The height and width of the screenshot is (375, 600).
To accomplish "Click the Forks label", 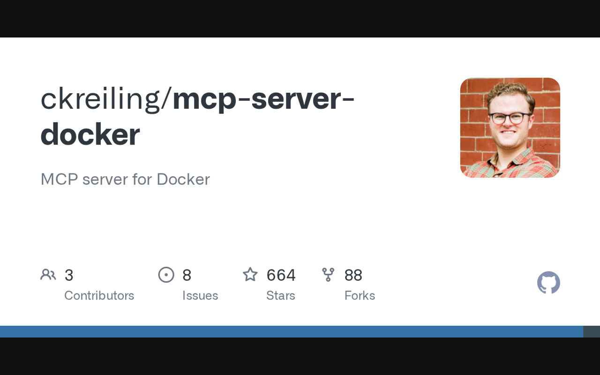I will click(360, 295).
